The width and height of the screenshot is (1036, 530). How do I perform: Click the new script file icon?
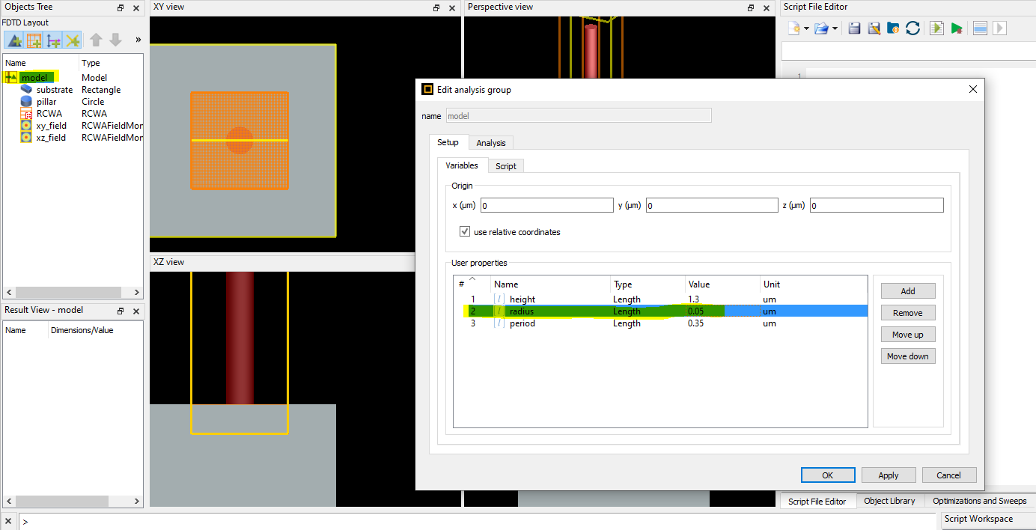click(794, 28)
